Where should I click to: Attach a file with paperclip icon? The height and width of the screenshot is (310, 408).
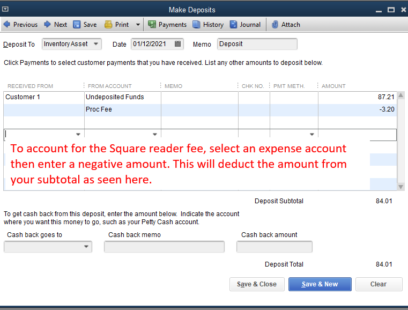coord(275,25)
